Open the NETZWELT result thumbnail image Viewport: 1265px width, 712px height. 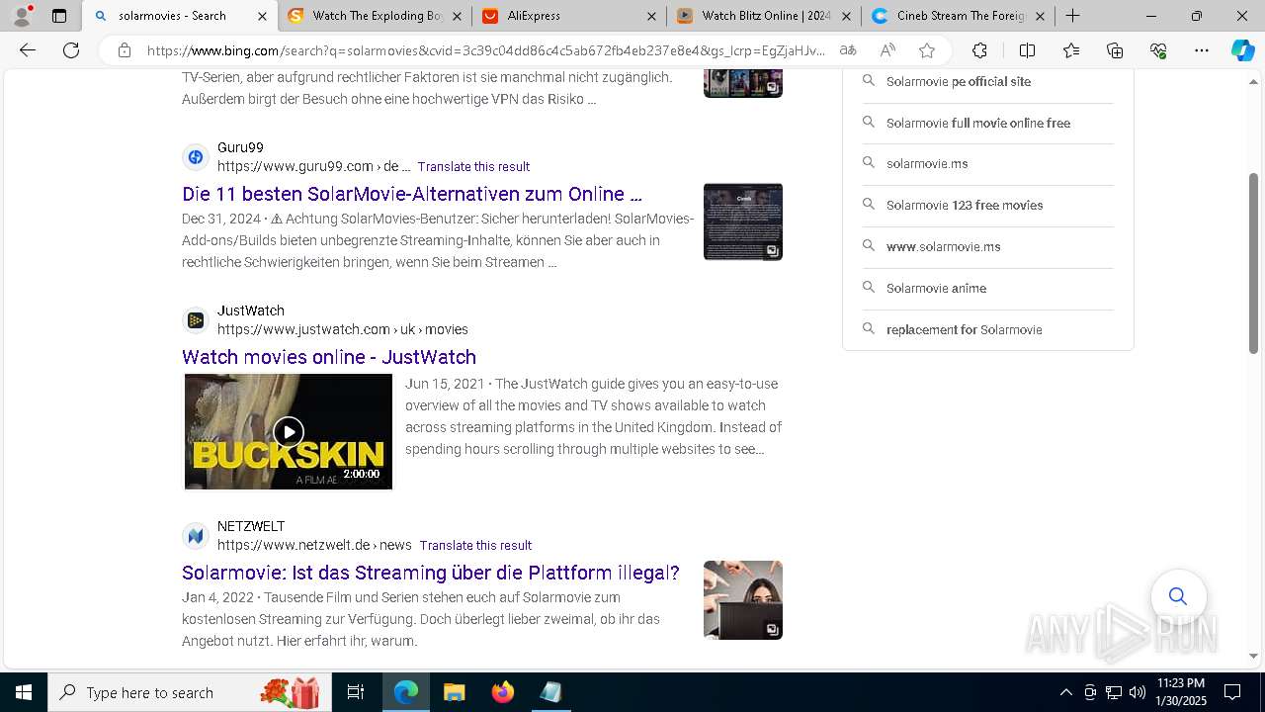click(743, 600)
